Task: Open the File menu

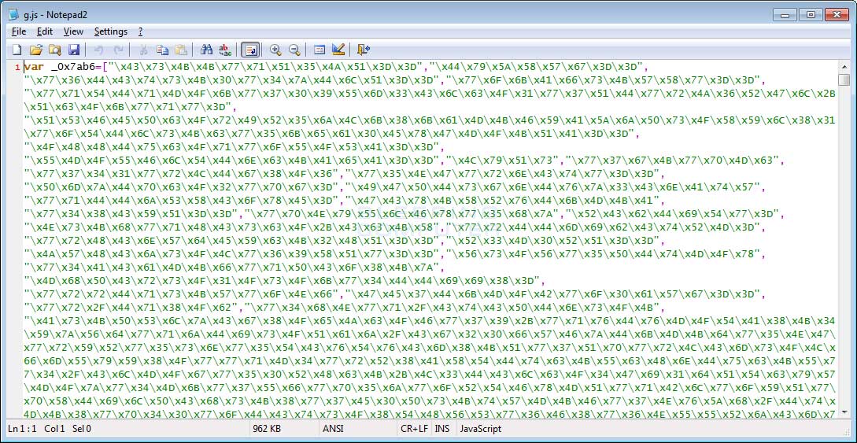Action: coord(19,31)
